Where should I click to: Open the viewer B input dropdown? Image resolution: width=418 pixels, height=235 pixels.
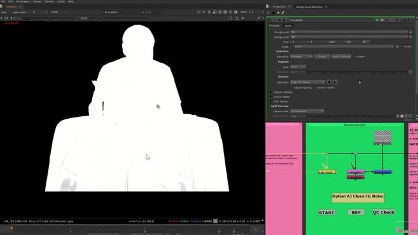click(x=150, y=12)
